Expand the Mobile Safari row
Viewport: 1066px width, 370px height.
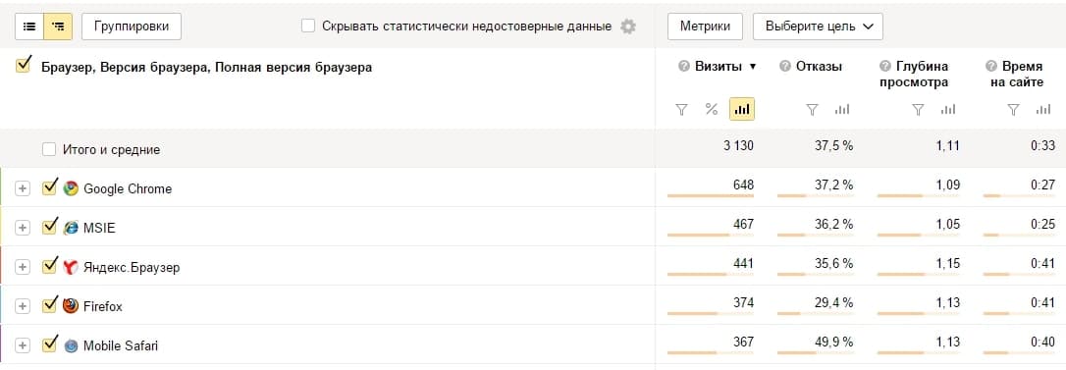pos(23,345)
